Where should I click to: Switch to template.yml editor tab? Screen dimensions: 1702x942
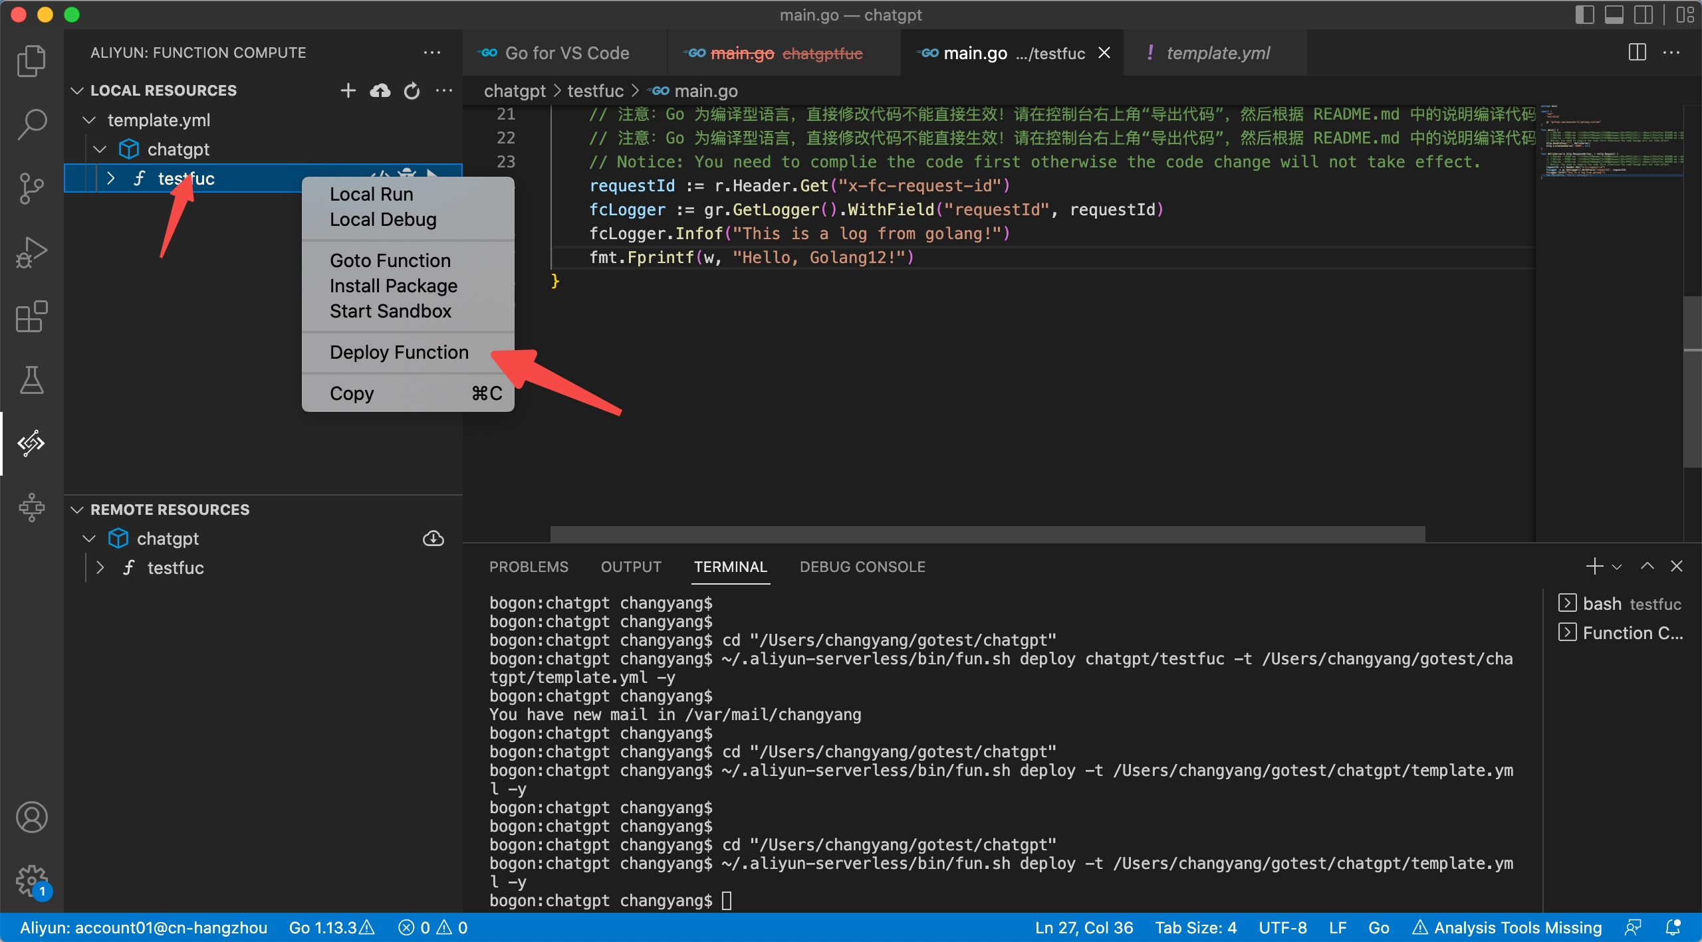click(1215, 52)
